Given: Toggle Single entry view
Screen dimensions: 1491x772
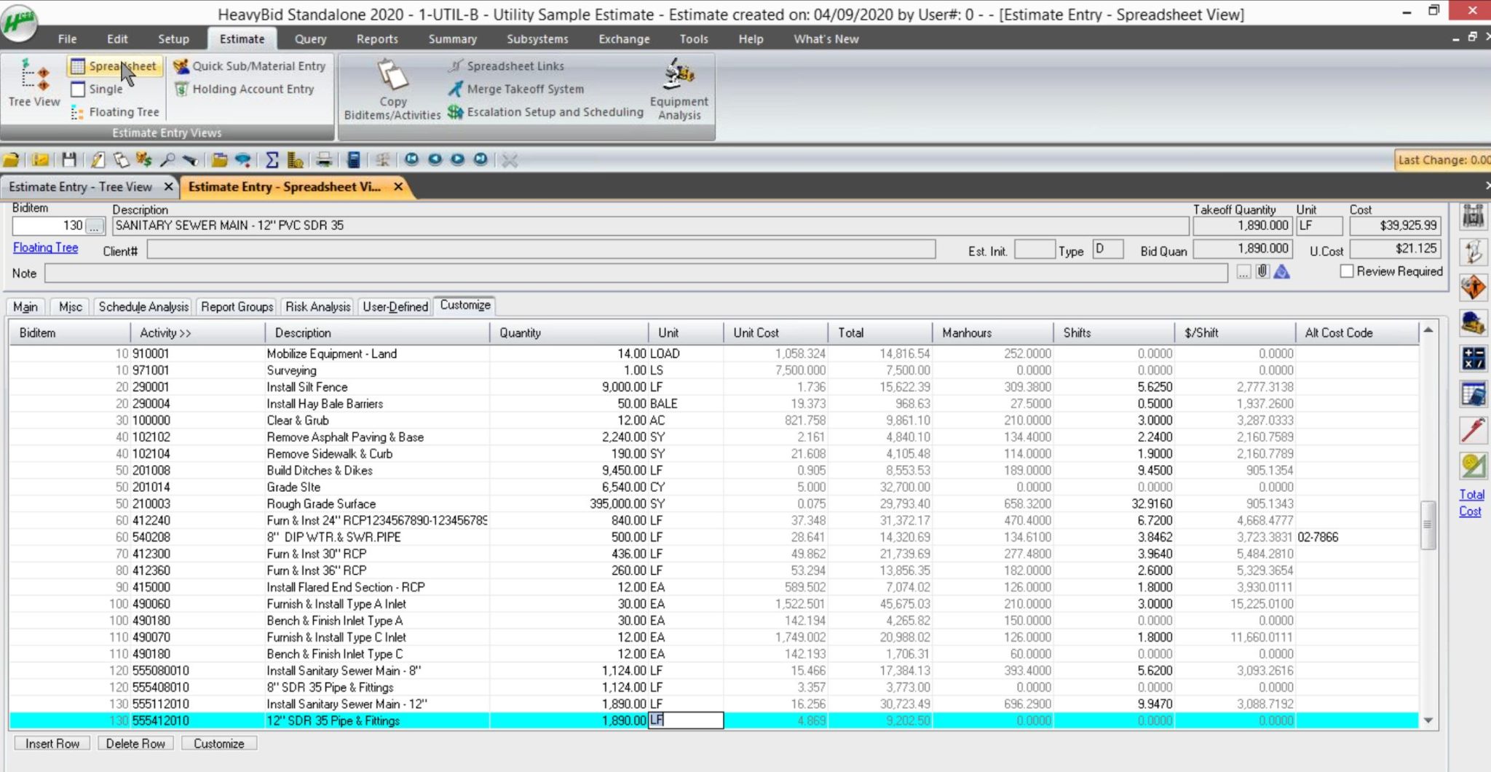Looking at the screenshot, I should 105,89.
